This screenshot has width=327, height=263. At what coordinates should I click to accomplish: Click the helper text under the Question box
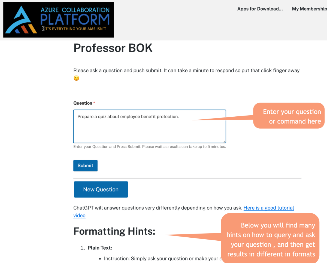point(149,146)
